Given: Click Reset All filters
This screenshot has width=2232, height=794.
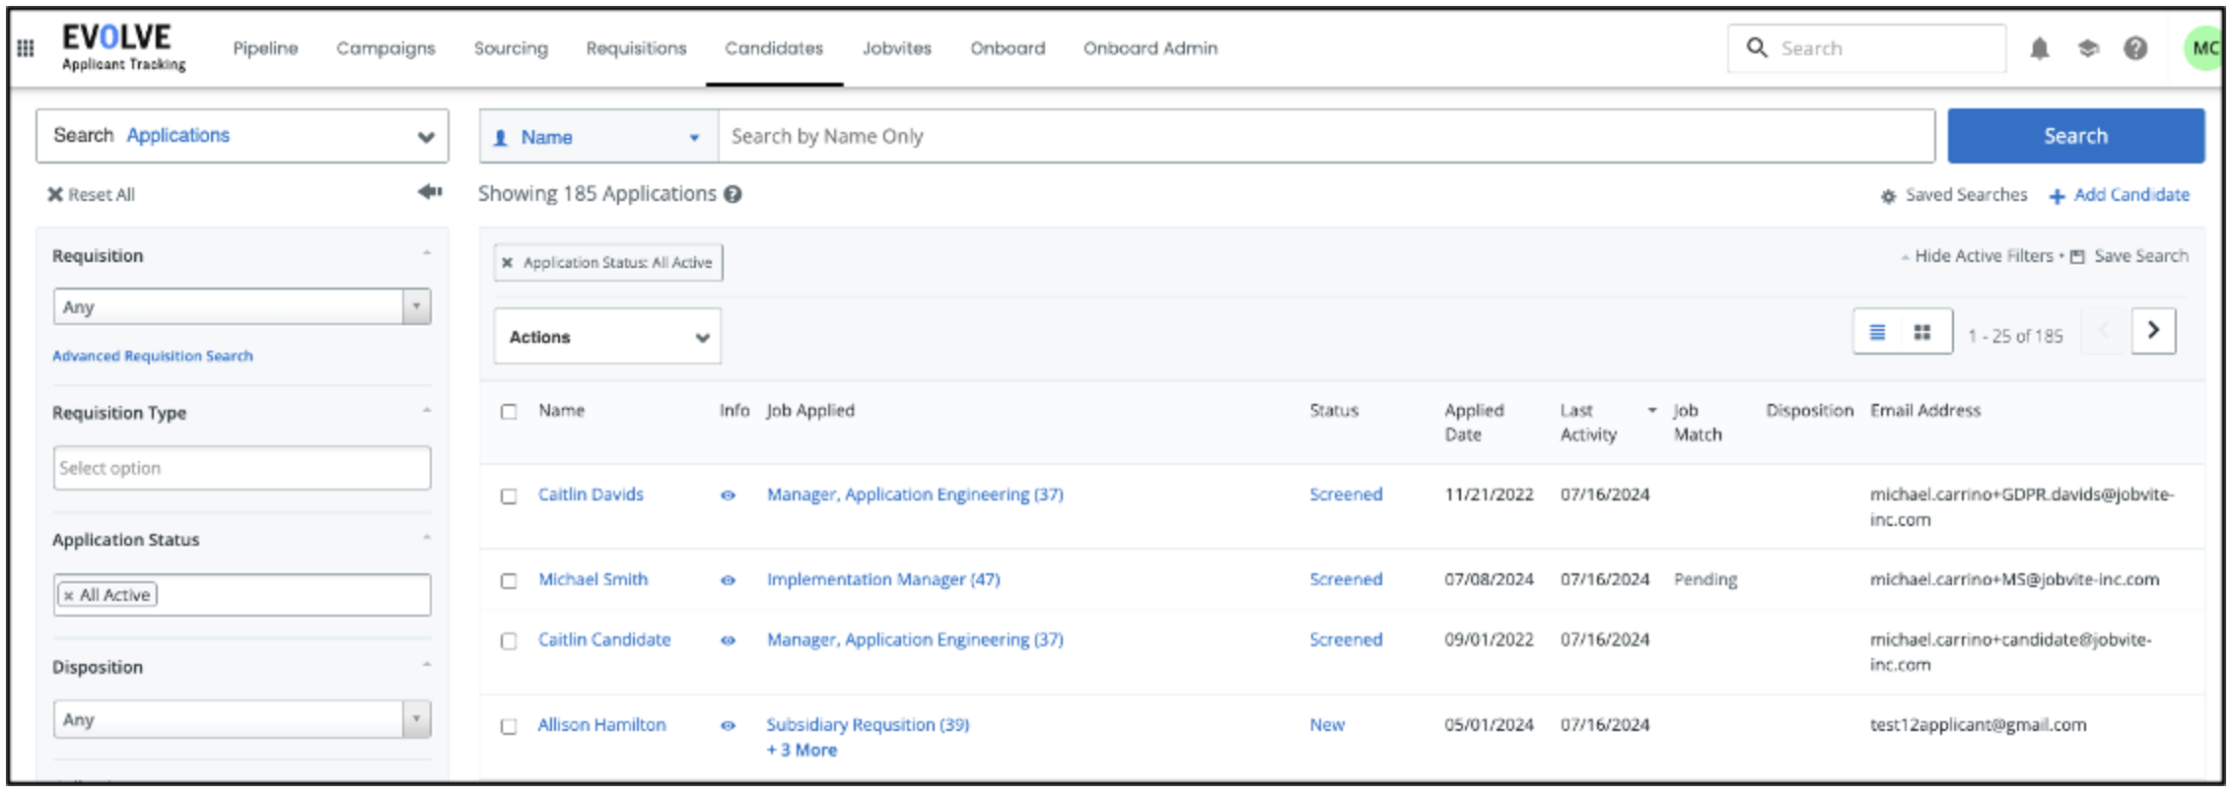Looking at the screenshot, I should click(91, 195).
